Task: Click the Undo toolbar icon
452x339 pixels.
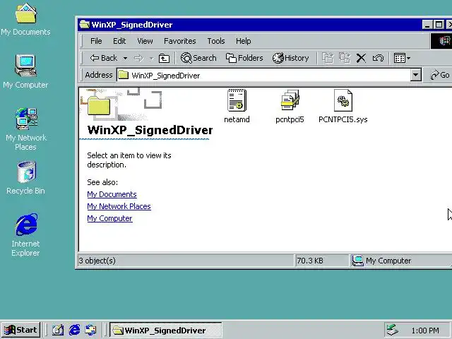Action: 378,58
